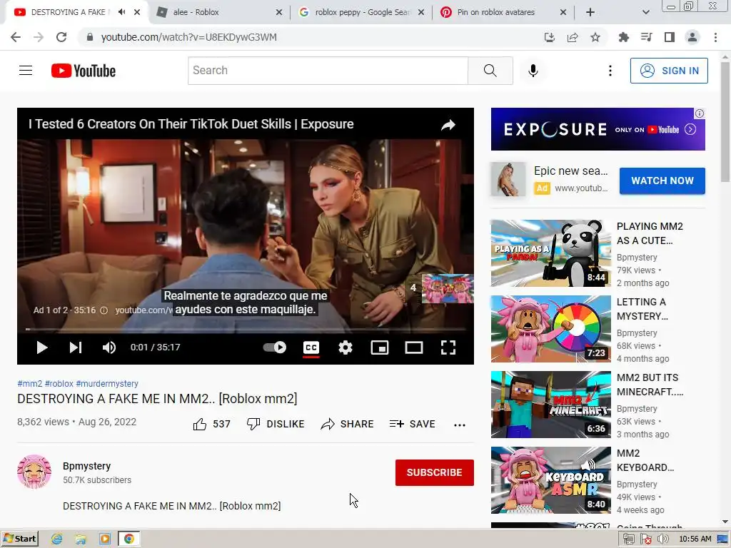The image size is (731, 548).
Task: Click WATCH NOW on the ad
Action: coord(662,181)
